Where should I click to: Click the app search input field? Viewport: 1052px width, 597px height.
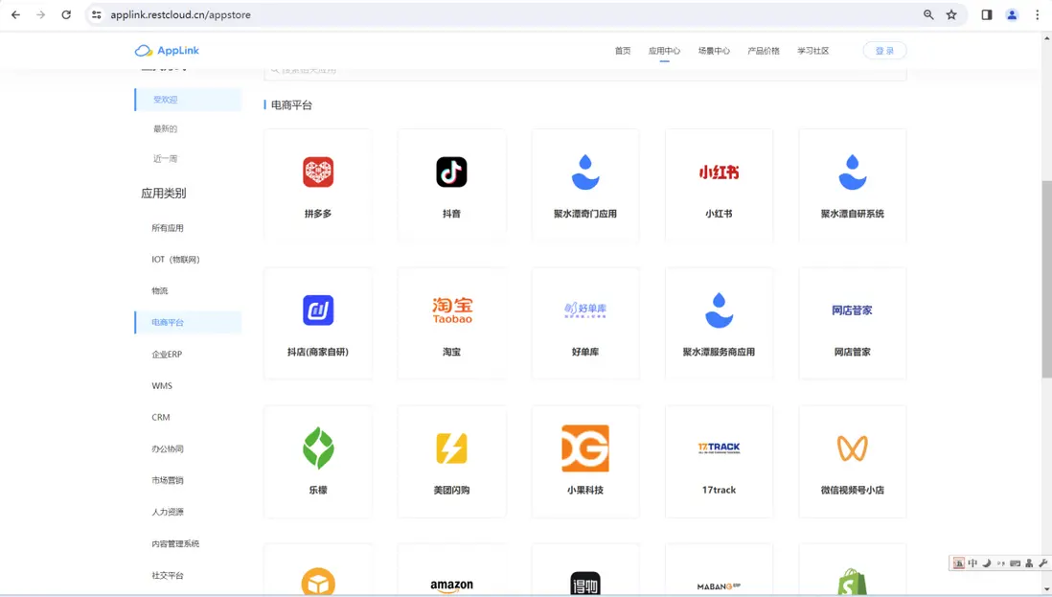(584, 68)
